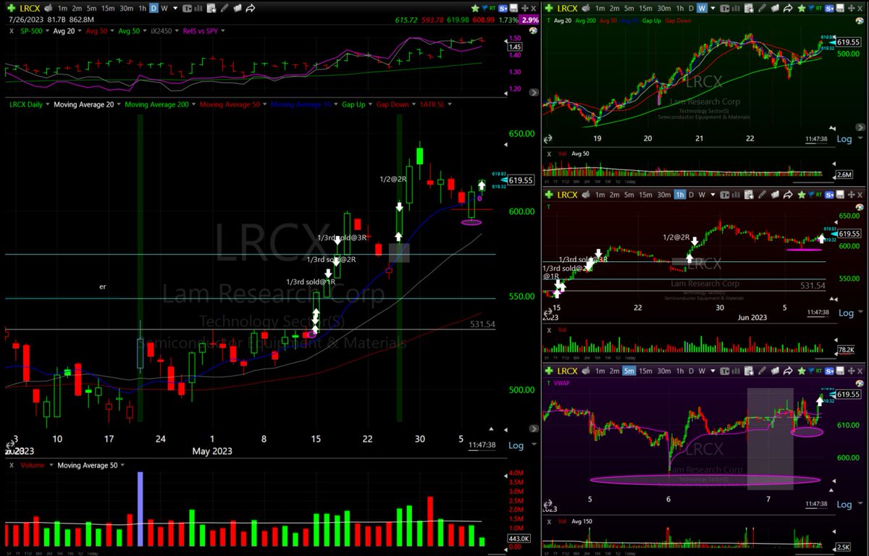
Task: Open the color wheel icon on the daily chart
Action: click(533, 31)
